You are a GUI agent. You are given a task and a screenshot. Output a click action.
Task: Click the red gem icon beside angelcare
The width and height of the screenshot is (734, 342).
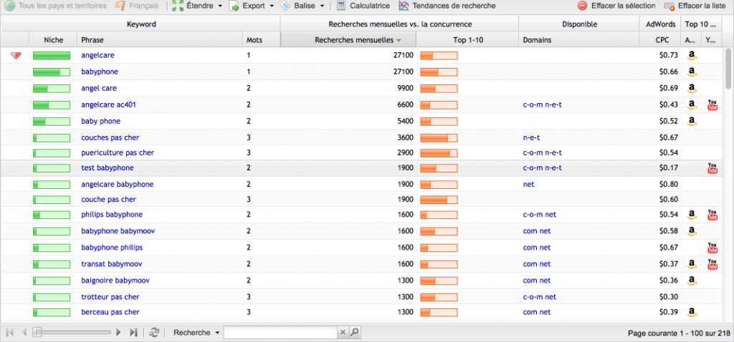point(16,56)
